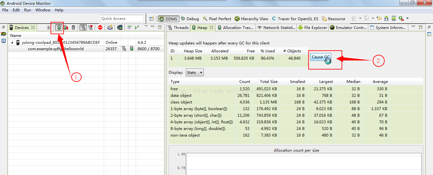The width and height of the screenshot is (433, 175).
Task: Open the Resource perspective
Action: pyautogui.click(x=333, y=19)
